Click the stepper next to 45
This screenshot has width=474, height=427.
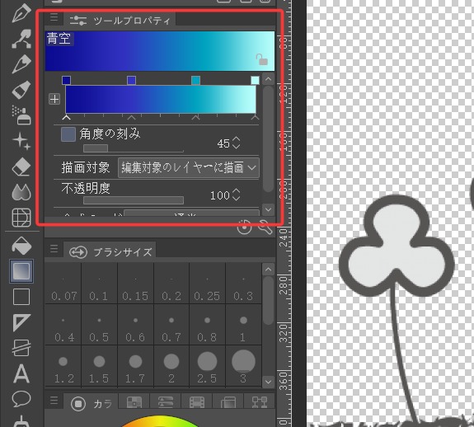[236, 143]
